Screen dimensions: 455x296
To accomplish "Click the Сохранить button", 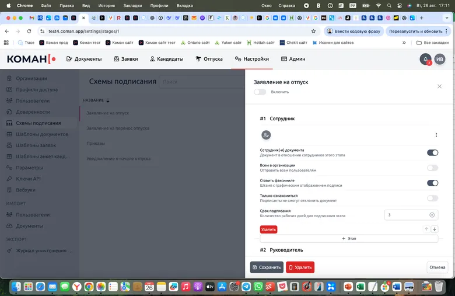I will click(x=267, y=267).
